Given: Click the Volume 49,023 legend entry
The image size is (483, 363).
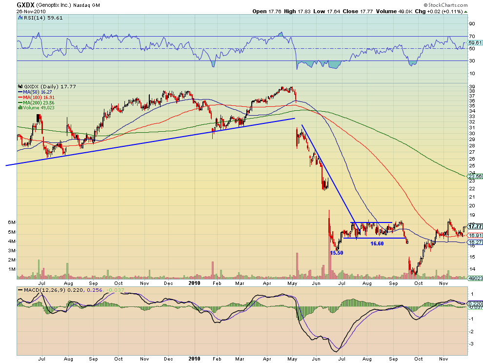Looking at the screenshot, I should pos(39,107).
